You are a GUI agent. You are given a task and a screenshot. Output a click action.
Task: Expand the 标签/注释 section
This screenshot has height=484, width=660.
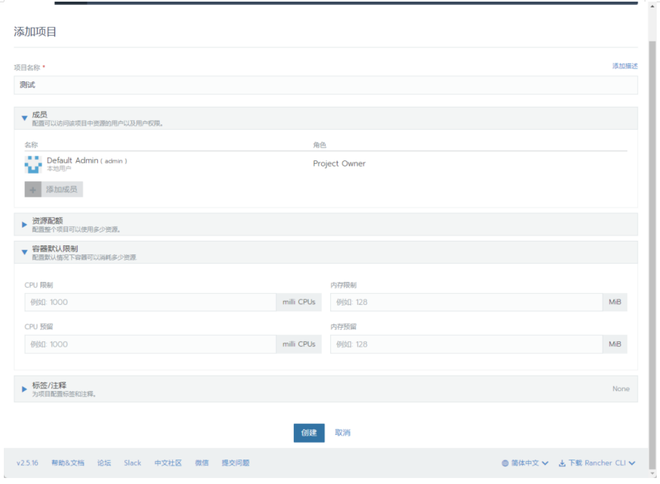[25, 389]
